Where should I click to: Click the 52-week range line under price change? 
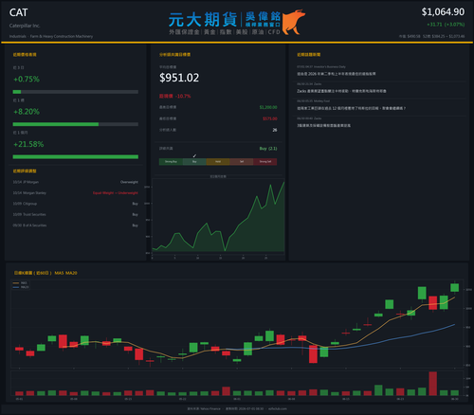(431, 36)
